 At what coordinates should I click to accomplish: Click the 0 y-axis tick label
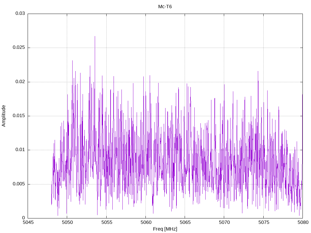[24, 218]
